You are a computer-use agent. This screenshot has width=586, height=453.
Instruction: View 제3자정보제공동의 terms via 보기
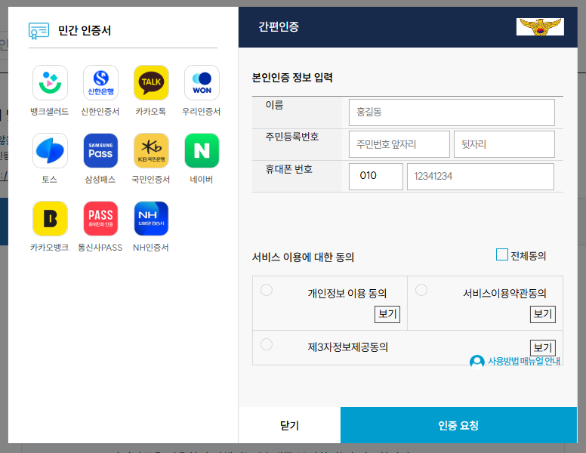543,347
